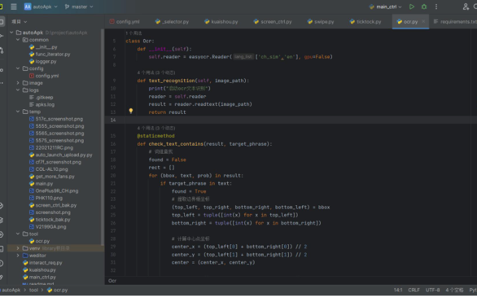Select the .gitkeep file
The width and height of the screenshot is (477, 298).
(x=41, y=97)
